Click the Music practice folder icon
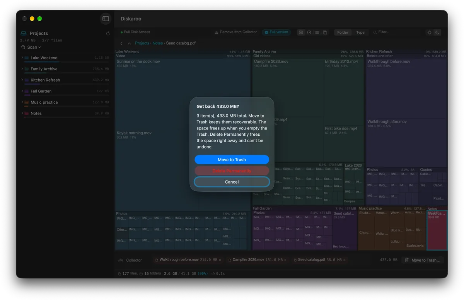Screen dimensions: 464x300 pyautogui.click(x=27, y=102)
